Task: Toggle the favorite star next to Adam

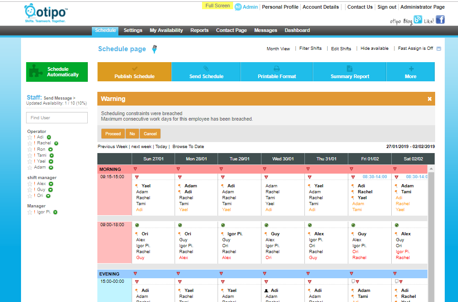Action: tap(30, 167)
